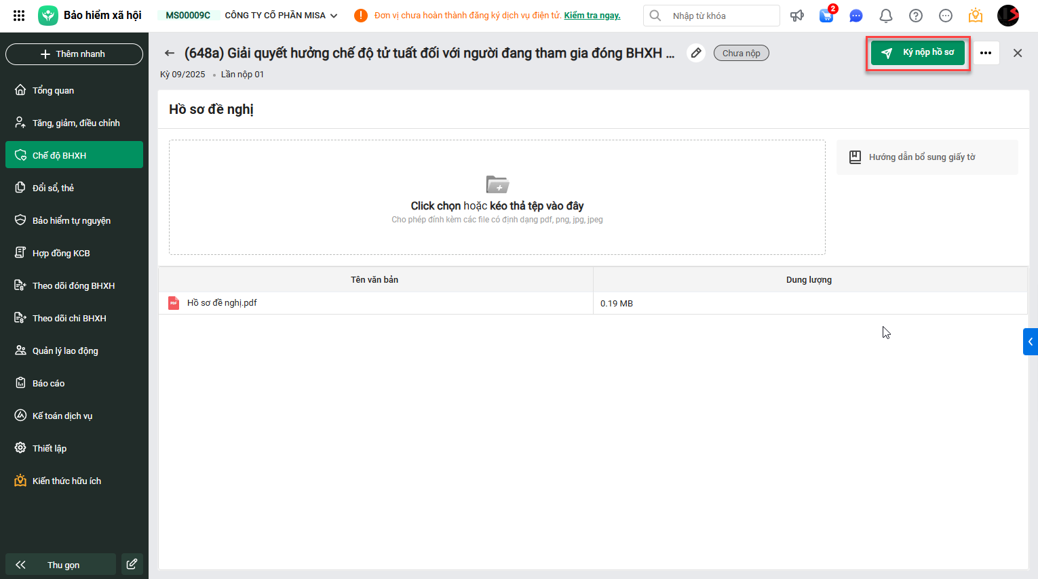Image resolution: width=1038 pixels, height=579 pixels.
Task: Open Theo dõi đóng BHXH sidebar item
Action: coord(74,285)
